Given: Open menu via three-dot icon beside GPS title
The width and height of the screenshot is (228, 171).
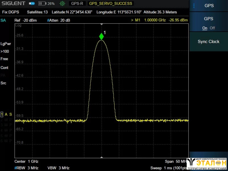Looking at the screenshot, I should (x=194, y=6).
